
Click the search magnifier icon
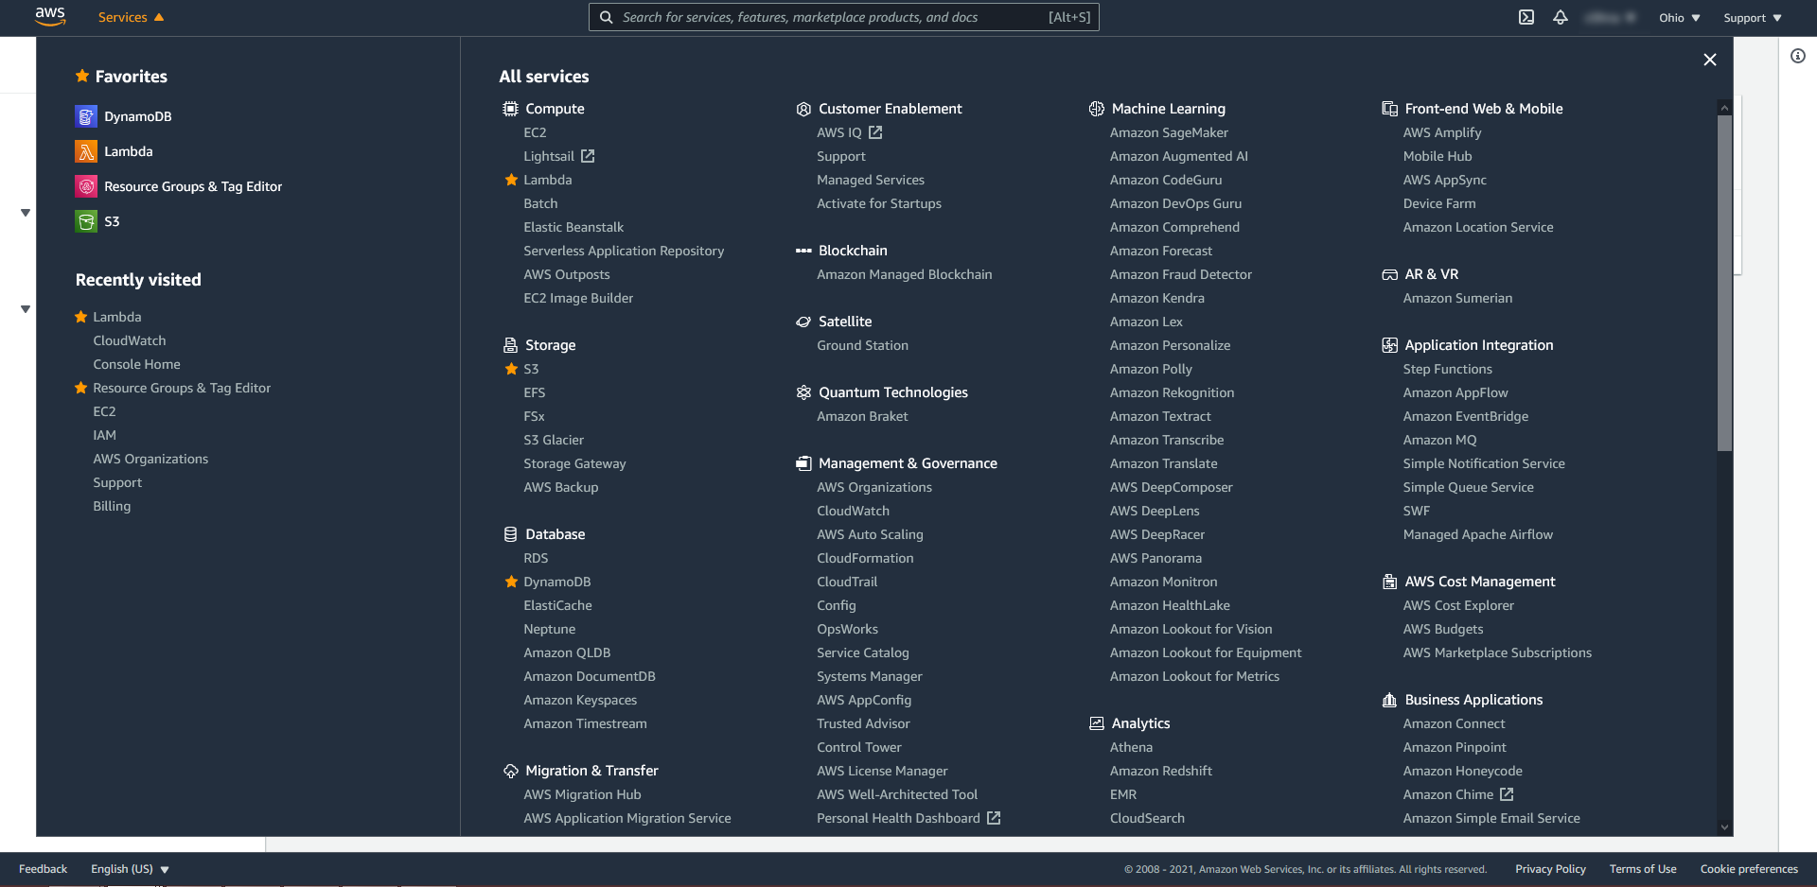pos(606,17)
